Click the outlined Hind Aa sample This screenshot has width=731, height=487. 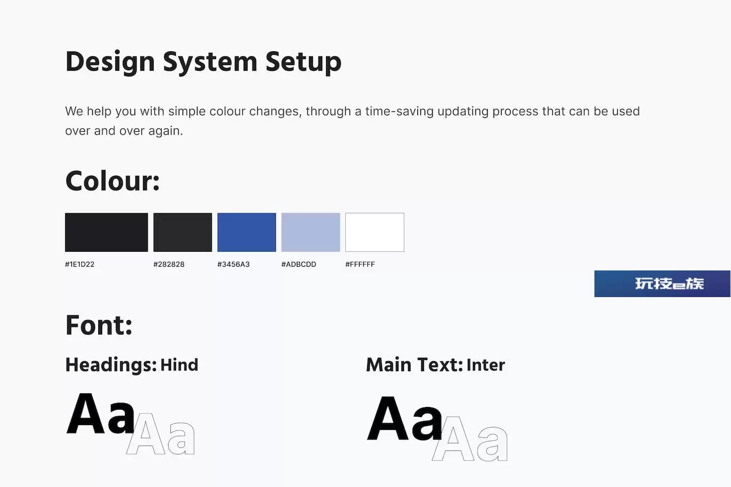(161, 434)
